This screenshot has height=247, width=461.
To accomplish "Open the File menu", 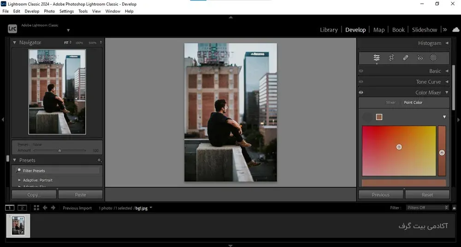I will coord(6,11).
